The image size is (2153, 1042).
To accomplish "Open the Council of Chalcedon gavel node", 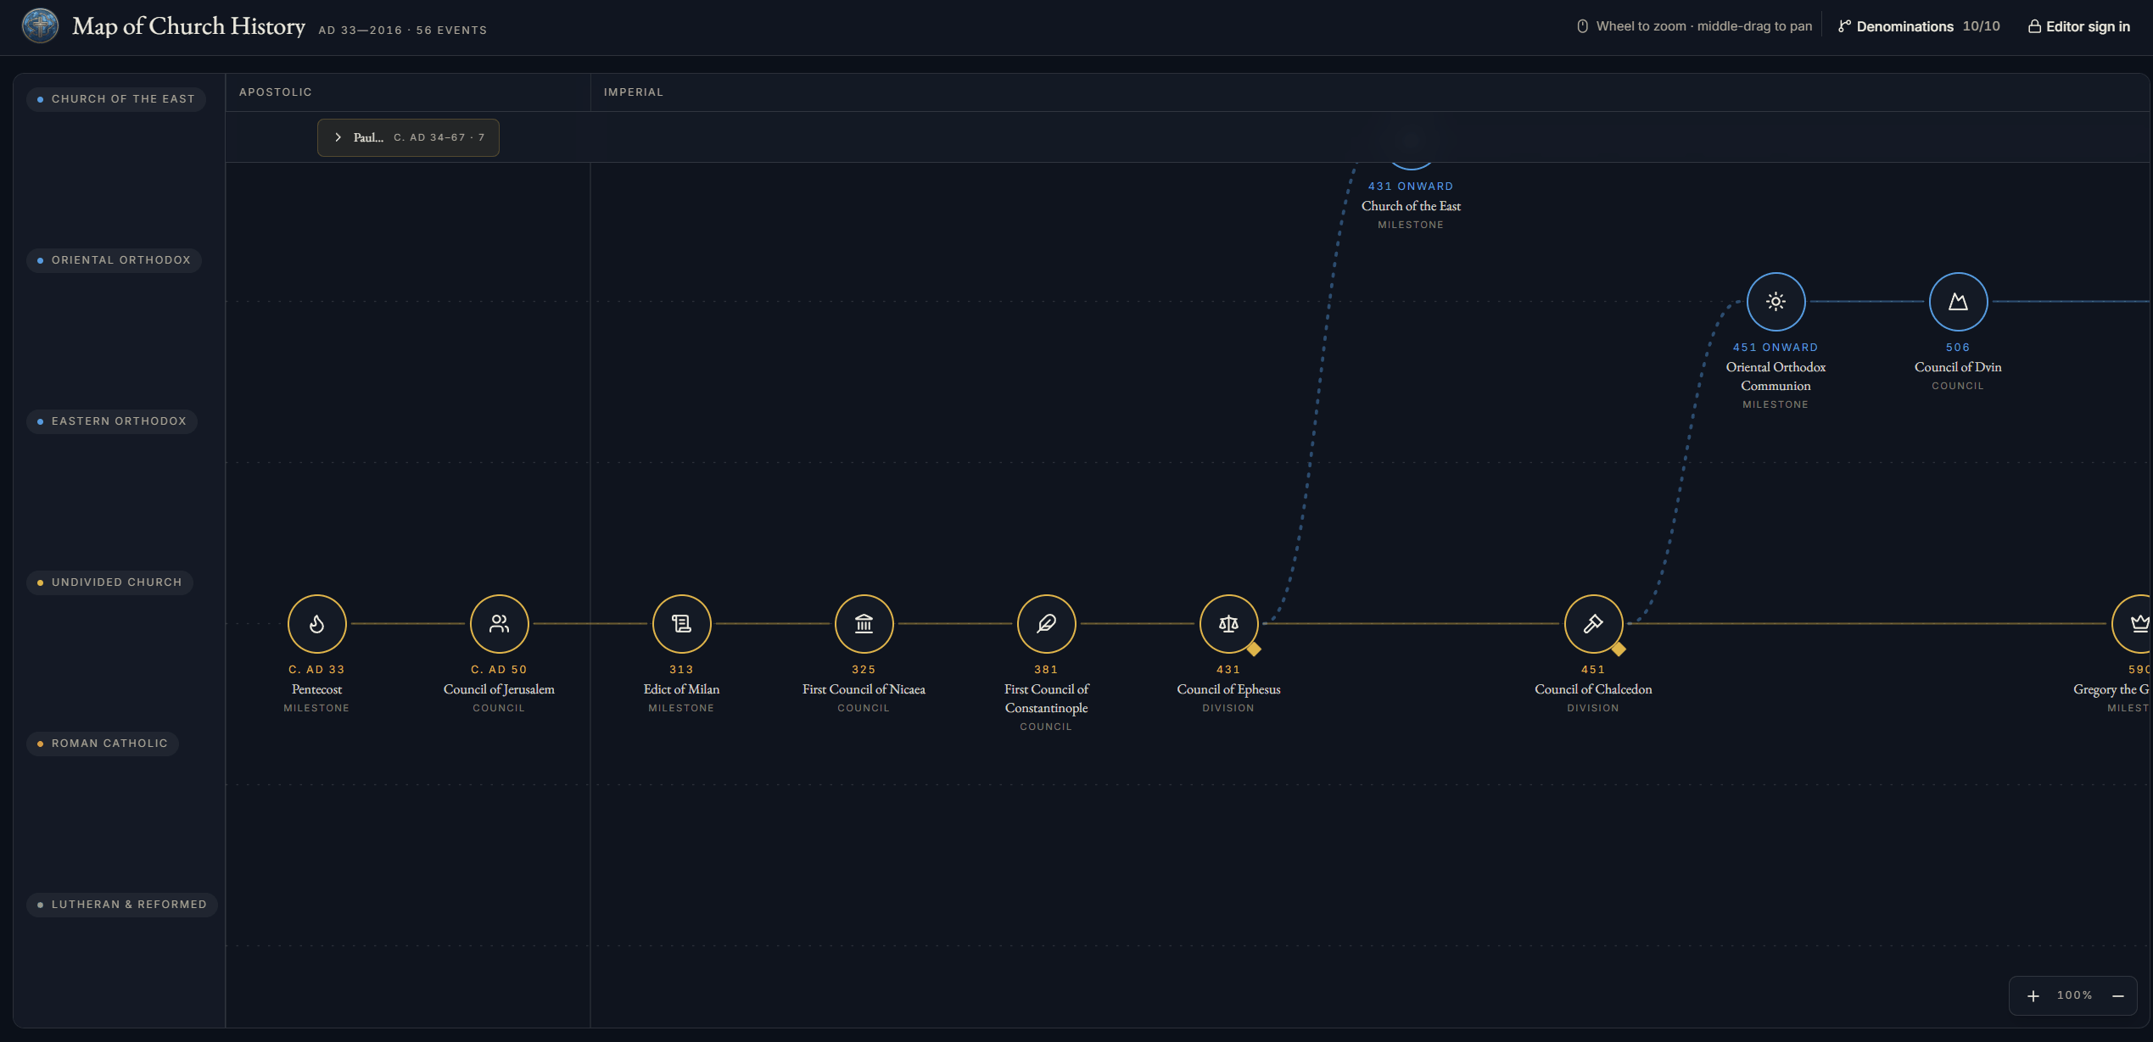I will tap(1593, 624).
